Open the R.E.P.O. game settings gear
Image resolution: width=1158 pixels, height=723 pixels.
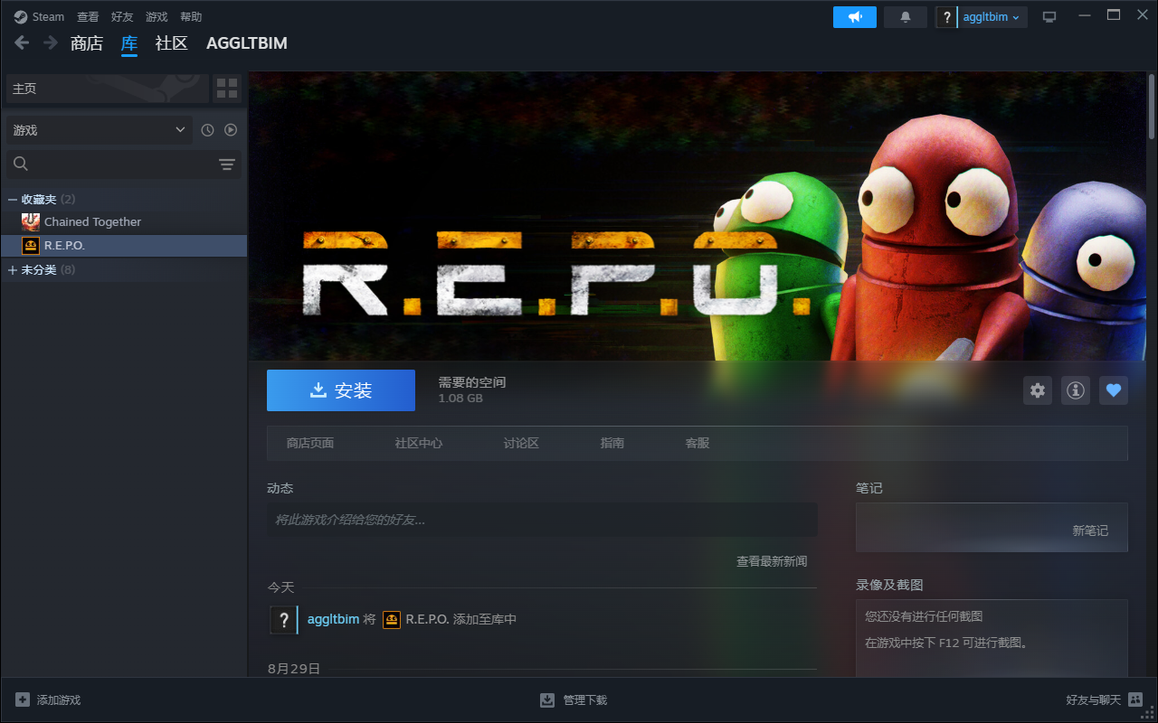(1038, 390)
